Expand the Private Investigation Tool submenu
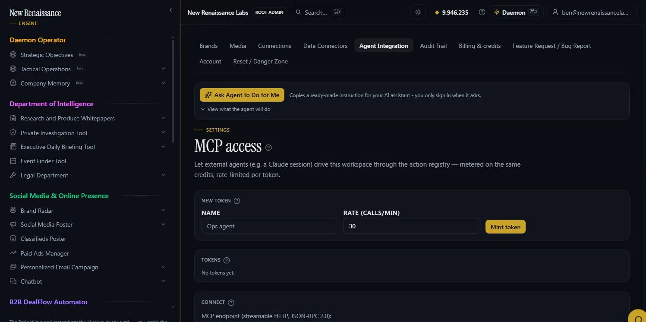This screenshot has height=322, width=646. 163,133
